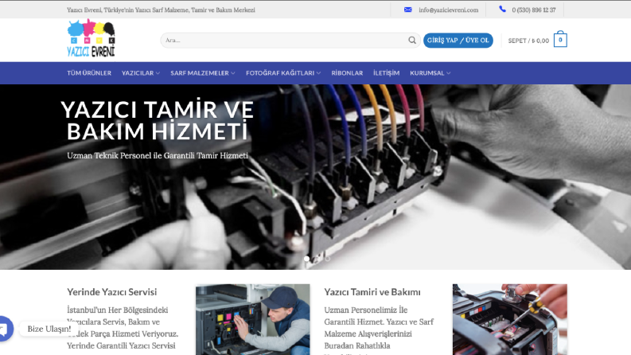Click the phone number 0 (530) 896 12 37
This screenshot has height=355, width=631.
tap(534, 10)
